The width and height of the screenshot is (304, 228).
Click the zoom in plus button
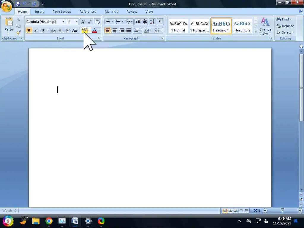tap(300, 210)
